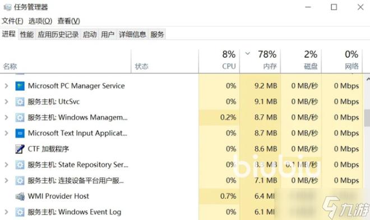
Task: Click gear icon of 服务主机: 连接设备平台用户服务
Action: [20, 181]
